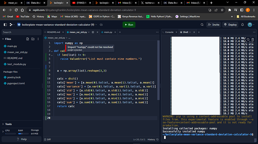Open the right pane three-dot menu

254,32
